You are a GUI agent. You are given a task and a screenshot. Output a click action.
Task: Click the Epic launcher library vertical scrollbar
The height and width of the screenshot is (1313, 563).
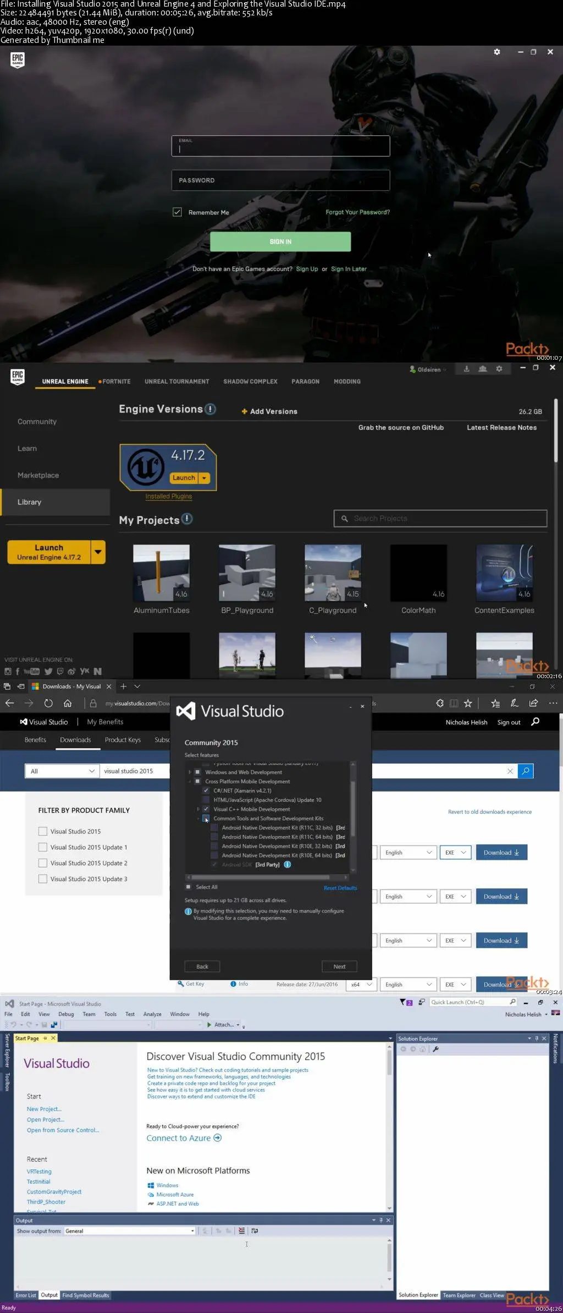click(556, 430)
